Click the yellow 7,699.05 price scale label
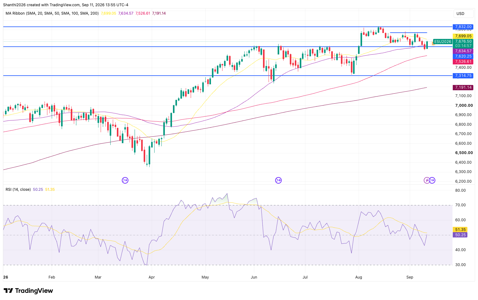Screen dimensions: 478x300 tap(463, 36)
